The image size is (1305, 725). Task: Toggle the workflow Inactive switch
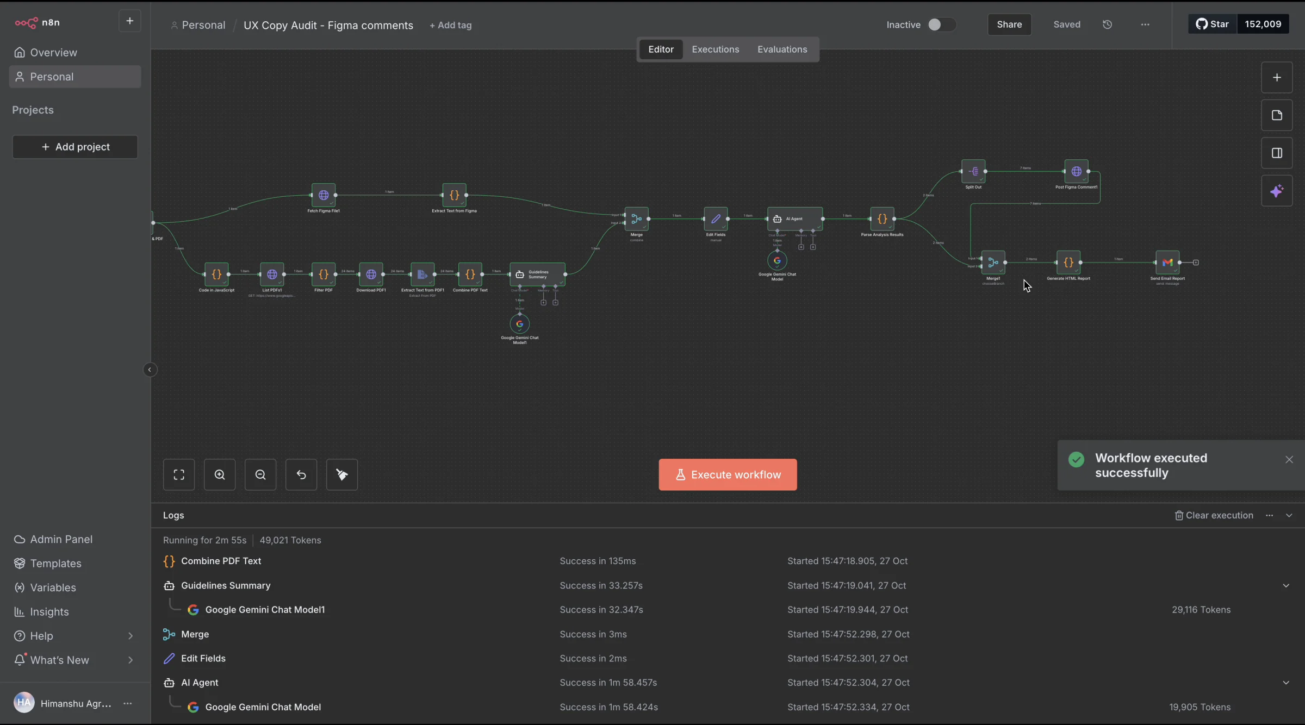coord(941,24)
